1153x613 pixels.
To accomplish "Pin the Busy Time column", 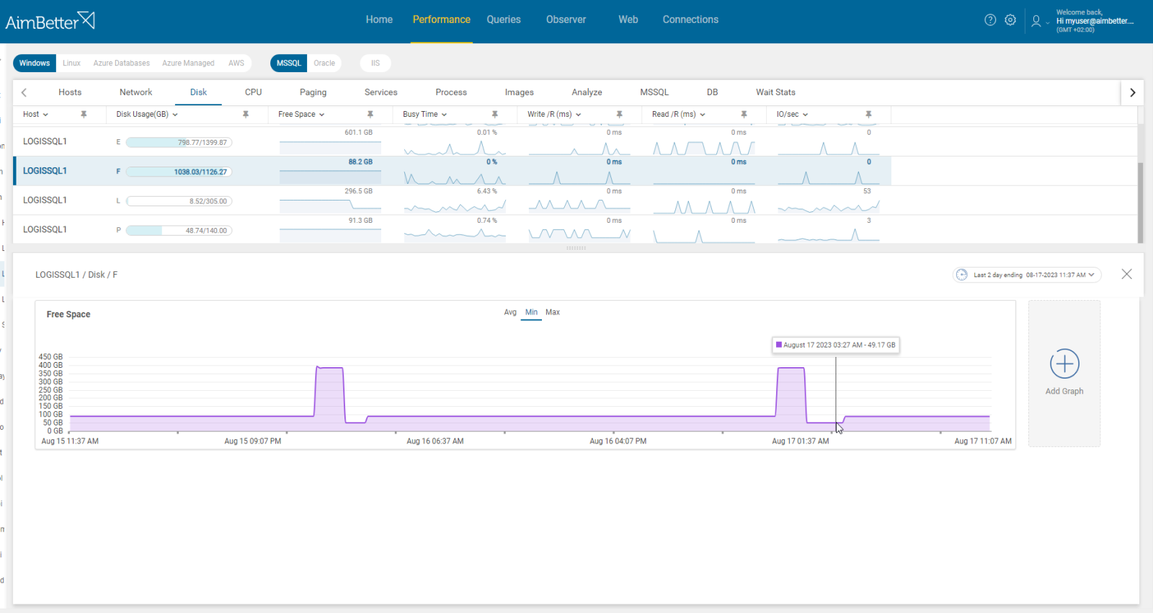I will coord(495,115).
